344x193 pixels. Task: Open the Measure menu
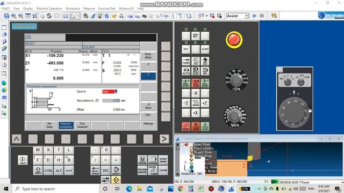[89, 9]
